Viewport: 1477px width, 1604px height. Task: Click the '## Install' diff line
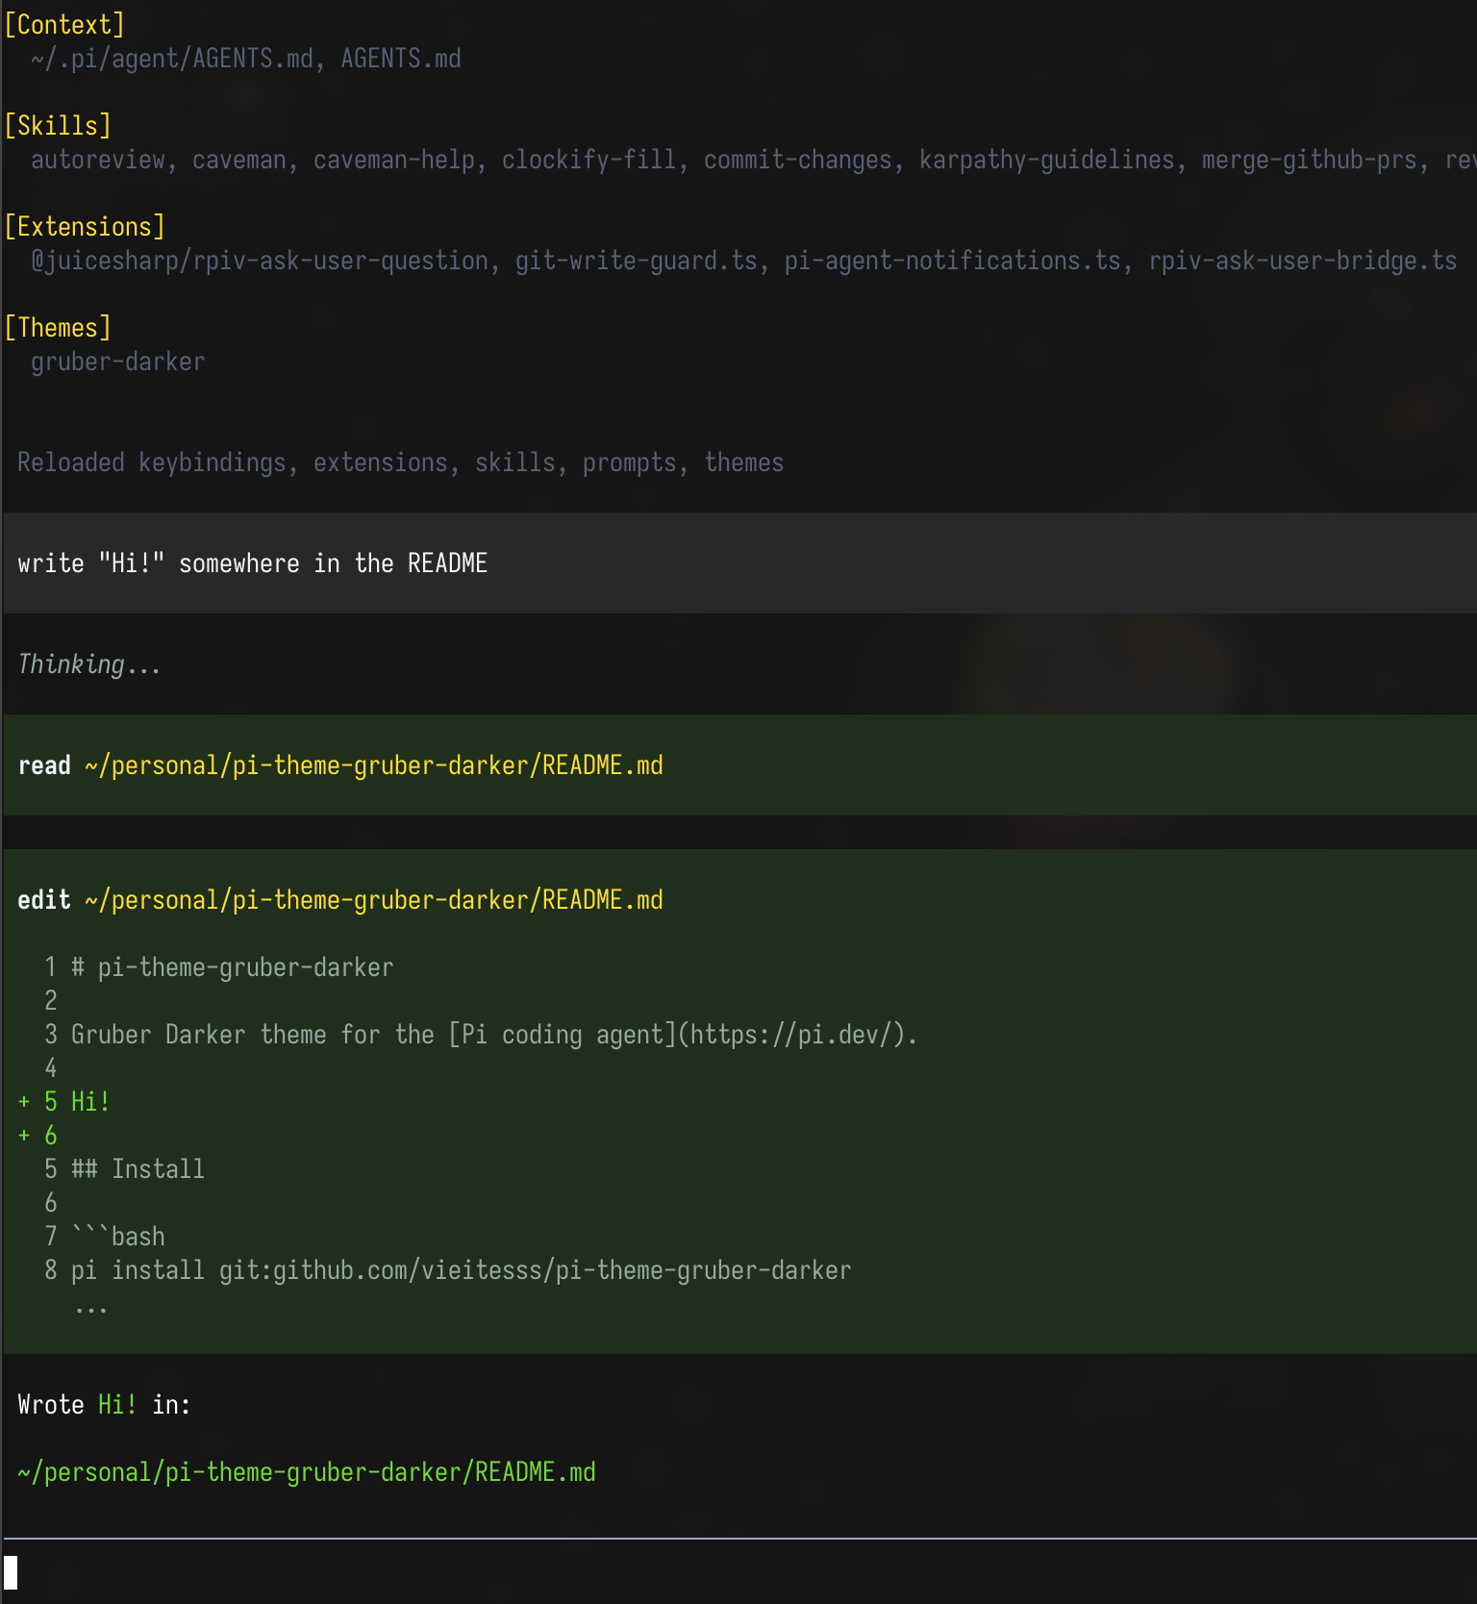point(124,1169)
